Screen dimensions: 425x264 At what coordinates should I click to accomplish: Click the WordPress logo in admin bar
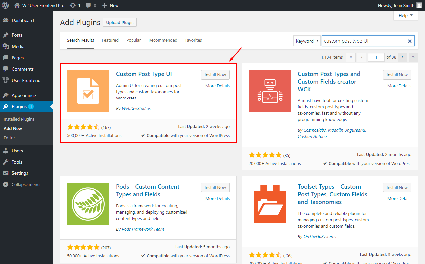[5, 5]
